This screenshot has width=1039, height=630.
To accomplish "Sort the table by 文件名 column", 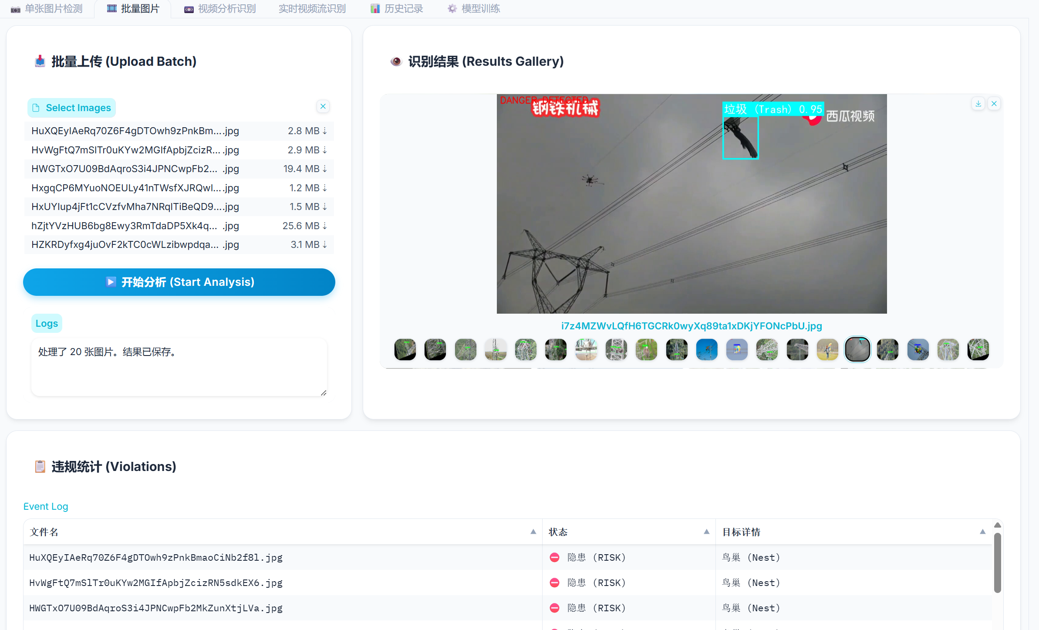I will (x=533, y=532).
